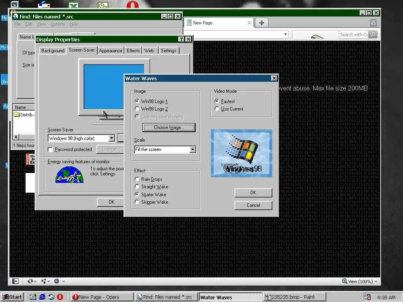
Task: Switch to the Screen Saver tab
Action: point(82,50)
